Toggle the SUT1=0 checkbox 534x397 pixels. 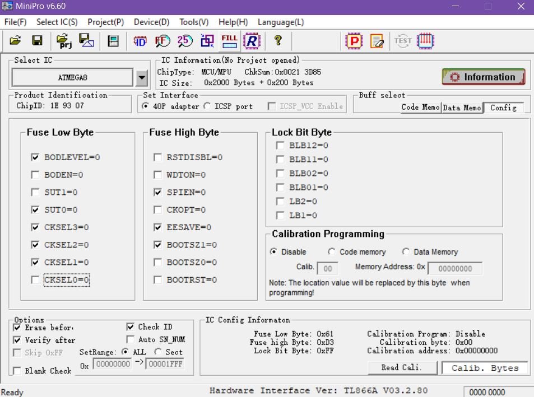point(35,192)
